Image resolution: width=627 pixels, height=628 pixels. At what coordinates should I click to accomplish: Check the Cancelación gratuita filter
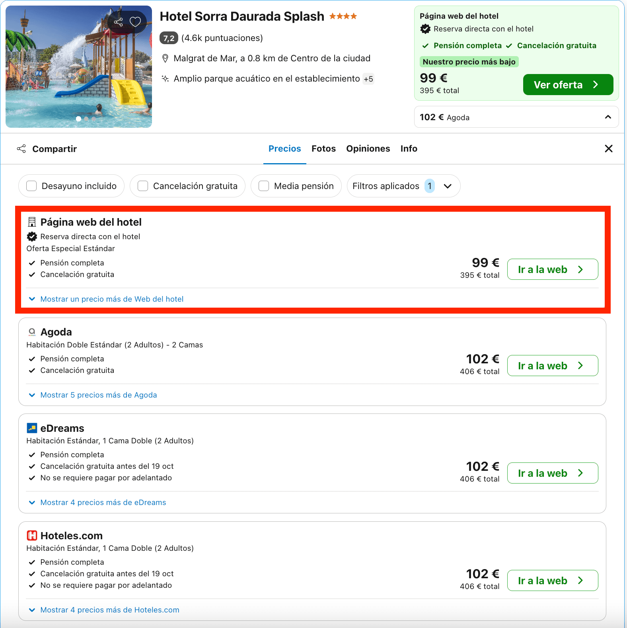pyautogui.click(x=143, y=186)
